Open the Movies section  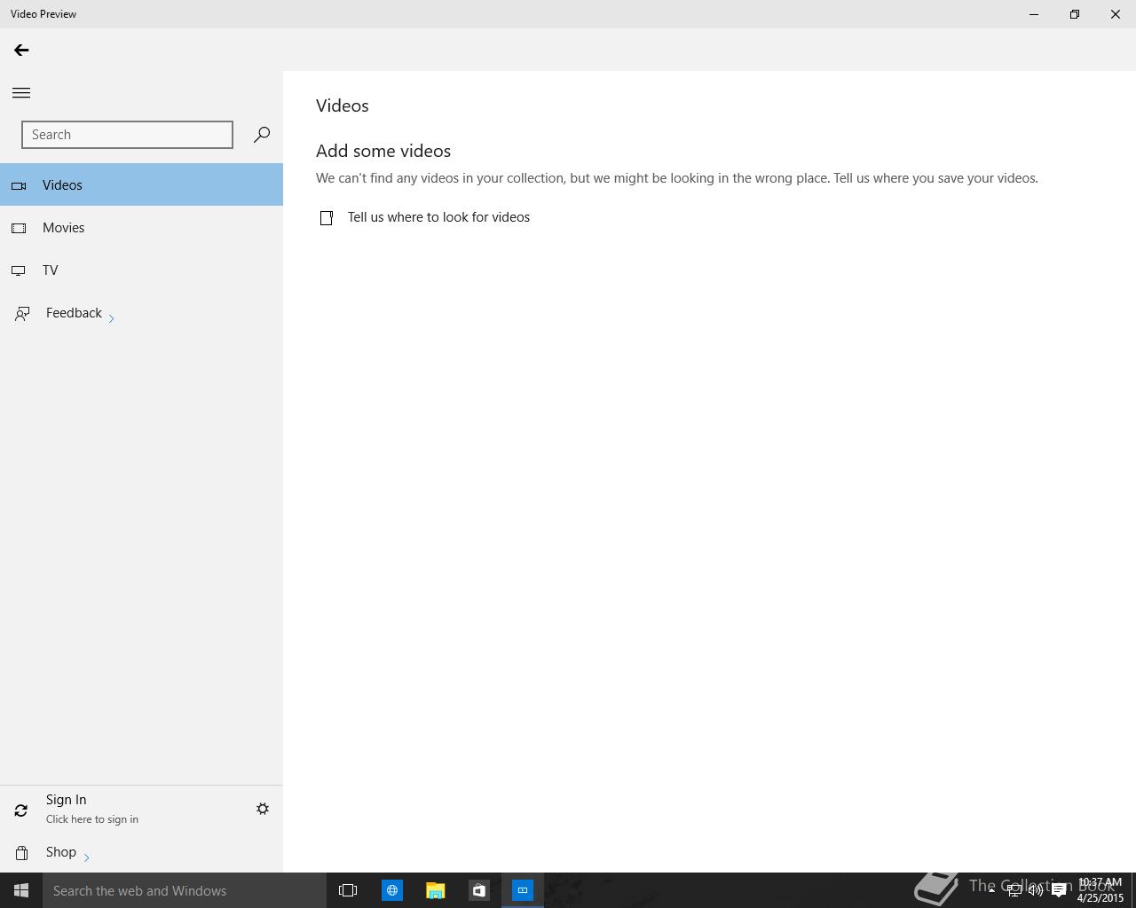[x=141, y=227]
